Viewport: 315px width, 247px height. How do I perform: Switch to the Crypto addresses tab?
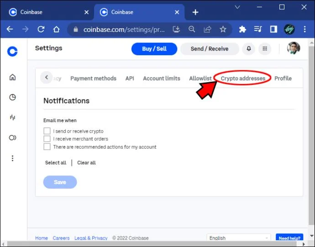pos(243,78)
